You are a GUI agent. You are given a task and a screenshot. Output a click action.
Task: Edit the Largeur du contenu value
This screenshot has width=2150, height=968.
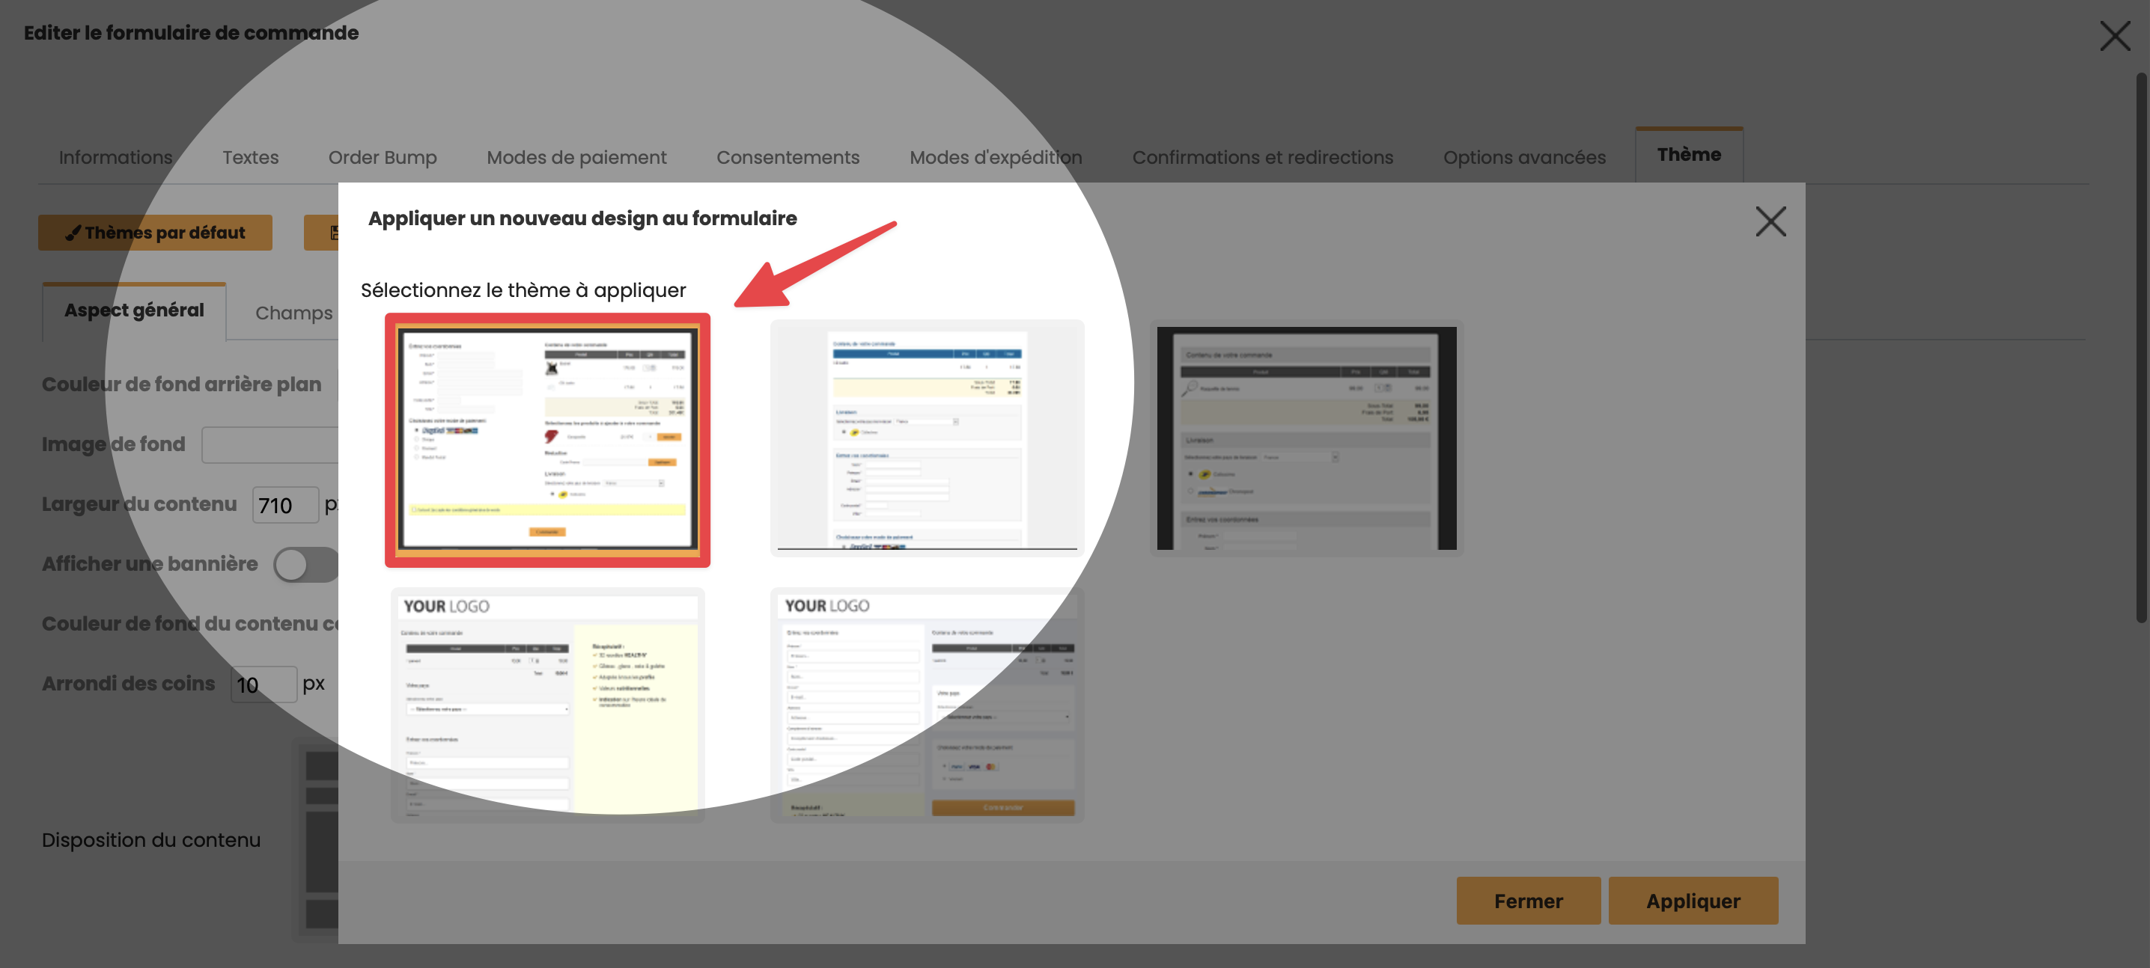click(285, 505)
